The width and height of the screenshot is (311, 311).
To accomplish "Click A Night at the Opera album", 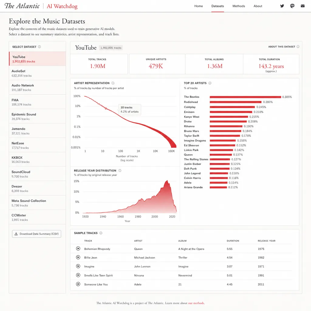I will (191, 249).
